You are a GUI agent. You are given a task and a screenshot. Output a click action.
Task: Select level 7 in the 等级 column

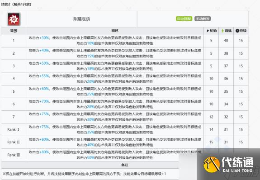click(x=14, y=117)
